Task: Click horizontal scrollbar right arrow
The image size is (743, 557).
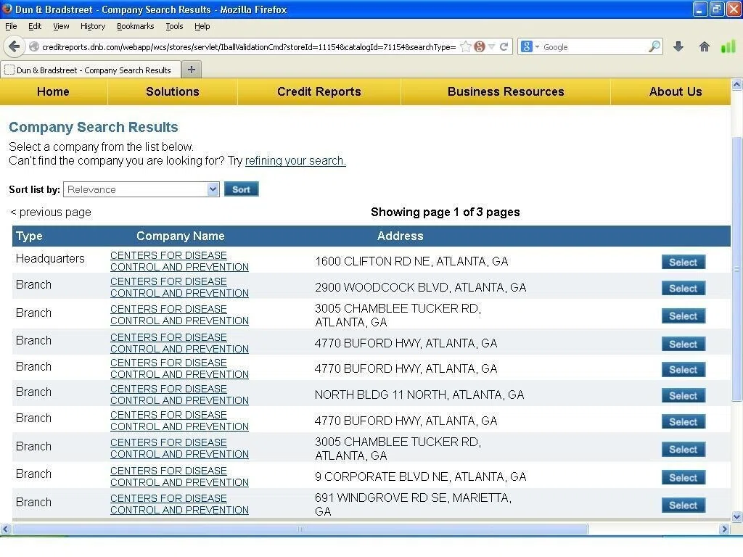Action: tap(725, 529)
